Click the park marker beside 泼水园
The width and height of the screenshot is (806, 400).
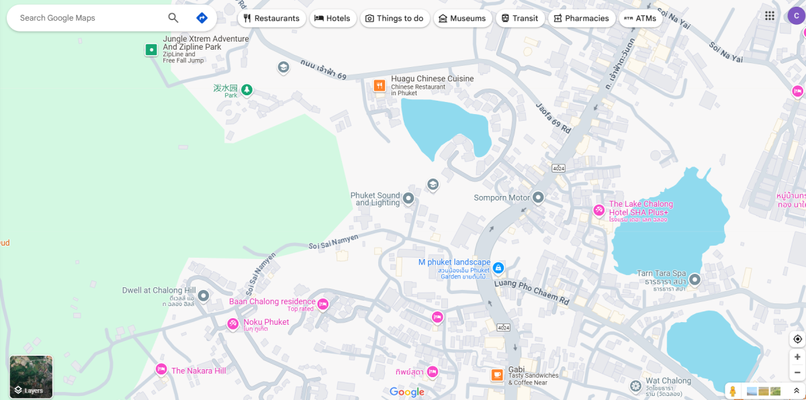pyautogui.click(x=247, y=89)
